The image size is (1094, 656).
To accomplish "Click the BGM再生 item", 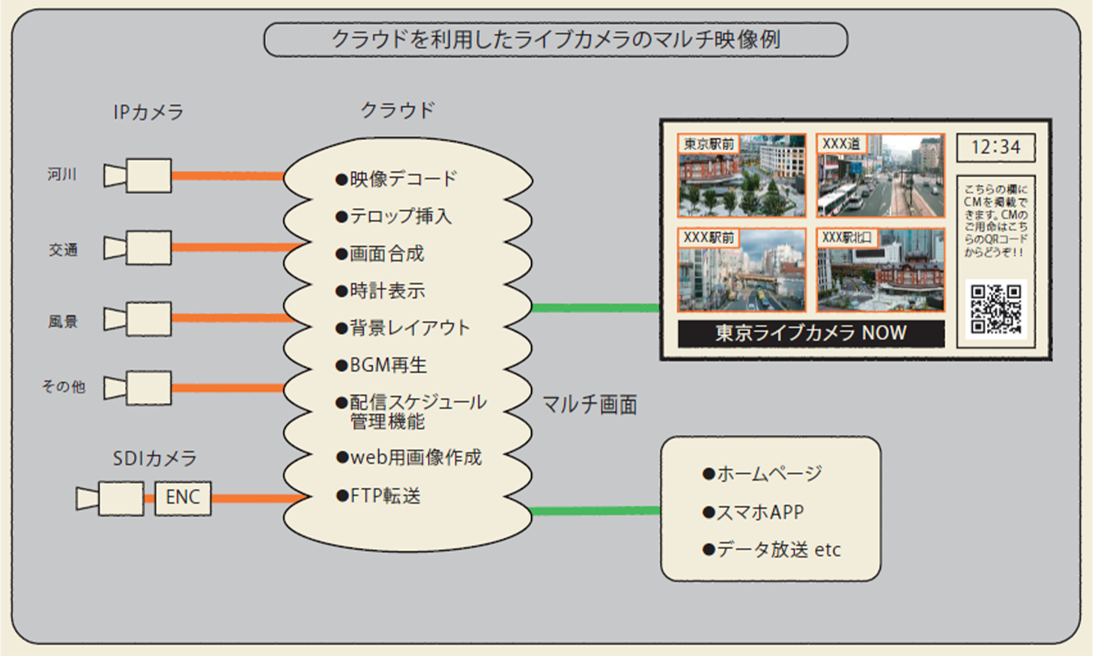I will (x=381, y=365).
